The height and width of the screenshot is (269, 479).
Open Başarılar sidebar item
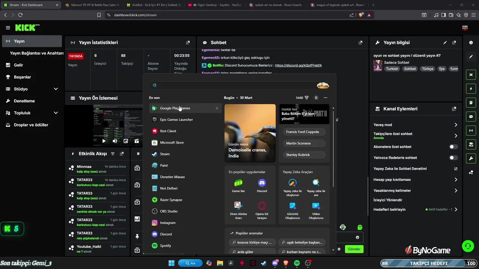(32, 77)
